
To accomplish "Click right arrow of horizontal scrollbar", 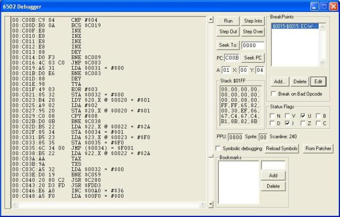I will click(x=202, y=204).
